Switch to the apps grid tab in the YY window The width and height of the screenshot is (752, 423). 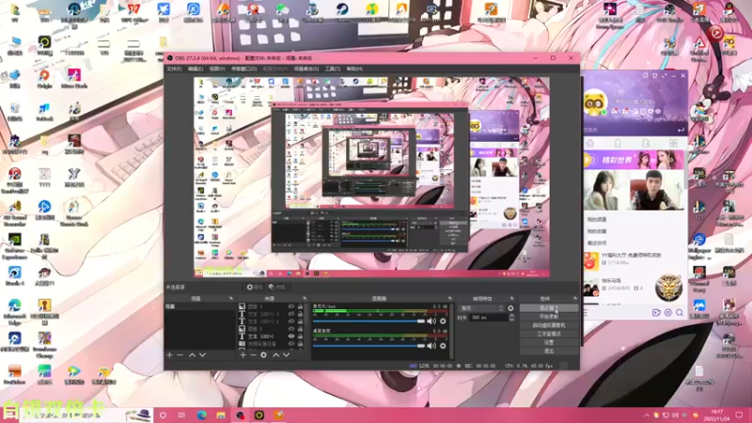(x=673, y=144)
